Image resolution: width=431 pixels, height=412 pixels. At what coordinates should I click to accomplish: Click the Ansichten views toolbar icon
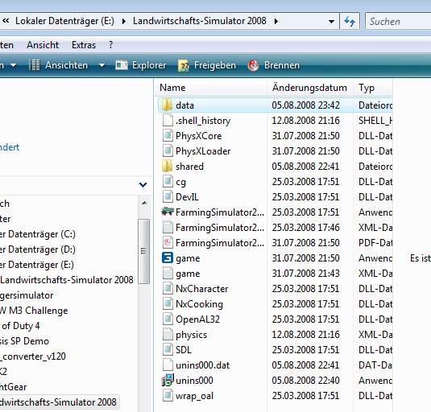[x=35, y=65]
